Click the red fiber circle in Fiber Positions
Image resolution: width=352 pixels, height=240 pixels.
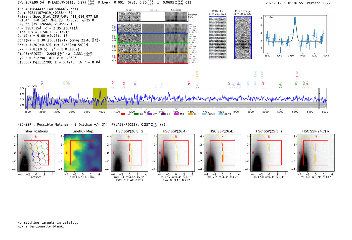tap(41, 156)
